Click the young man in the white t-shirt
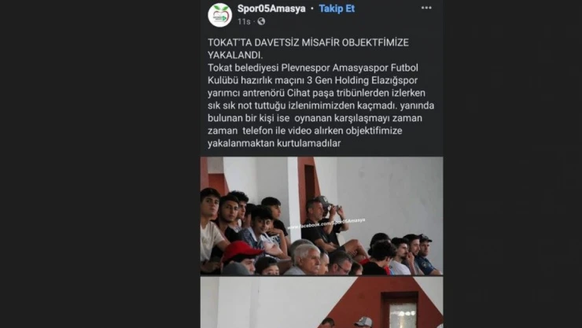Screen dimensions: 582x328 click(x=212, y=230)
